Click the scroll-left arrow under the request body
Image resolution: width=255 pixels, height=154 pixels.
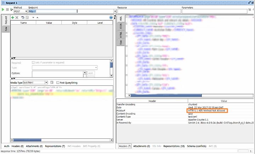pos(12,140)
